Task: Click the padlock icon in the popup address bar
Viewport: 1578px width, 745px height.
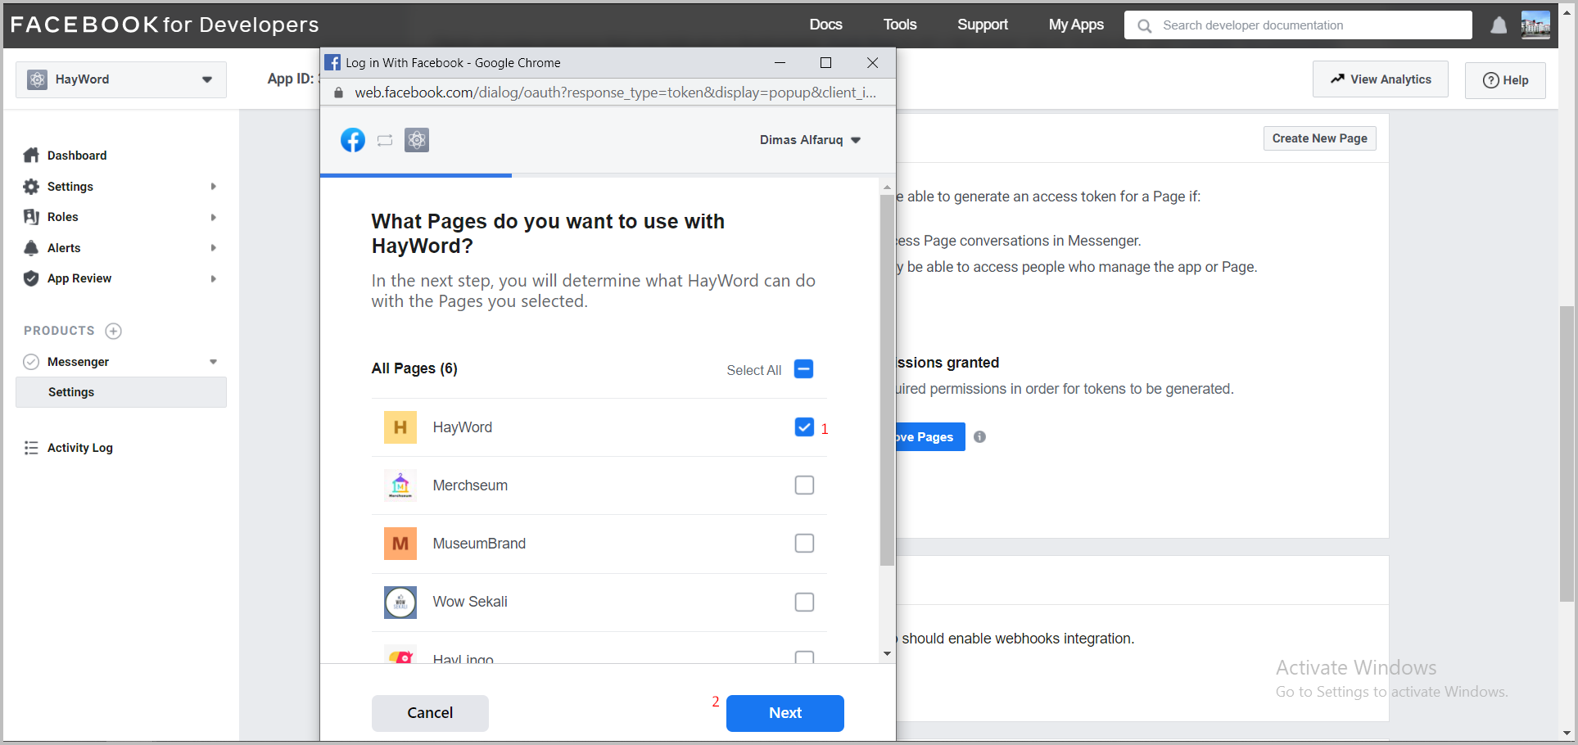Action: point(338,93)
